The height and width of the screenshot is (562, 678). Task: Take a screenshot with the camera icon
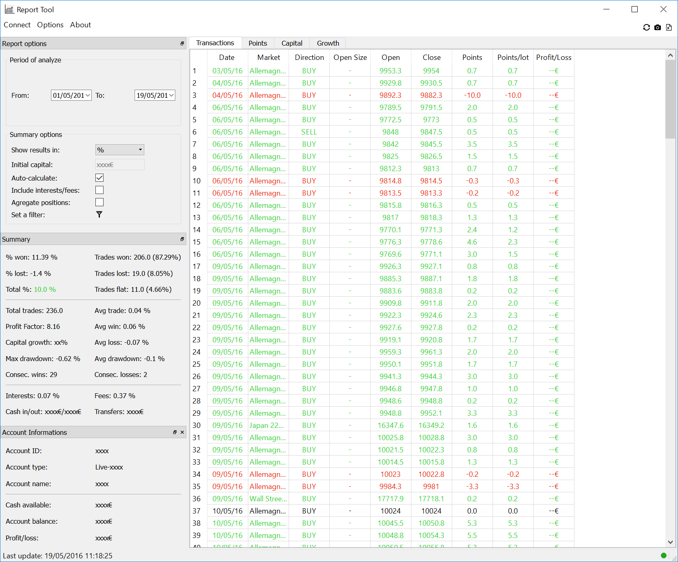657,27
